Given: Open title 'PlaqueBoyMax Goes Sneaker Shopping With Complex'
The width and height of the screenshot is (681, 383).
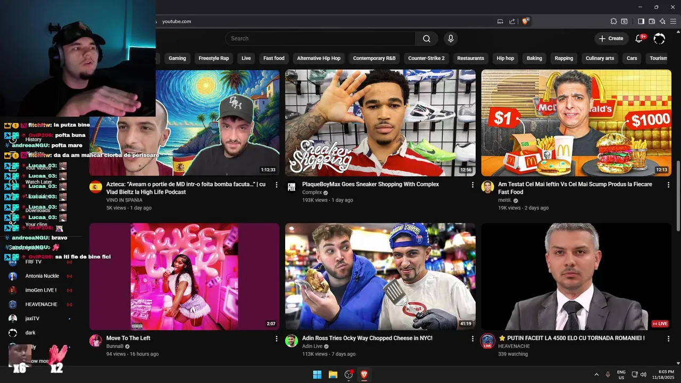Looking at the screenshot, I should pos(370,184).
